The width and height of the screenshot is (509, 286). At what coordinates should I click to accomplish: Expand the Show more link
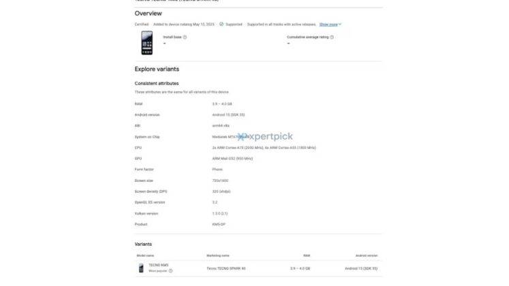pos(328,25)
